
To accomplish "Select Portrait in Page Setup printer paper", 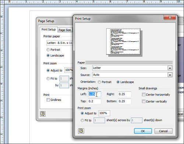I will (48, 50).
